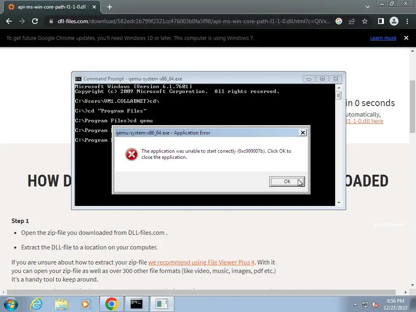416x312 pixels.
Task: Open Windows Media Player from taskbar
Action: pos(86,304)
